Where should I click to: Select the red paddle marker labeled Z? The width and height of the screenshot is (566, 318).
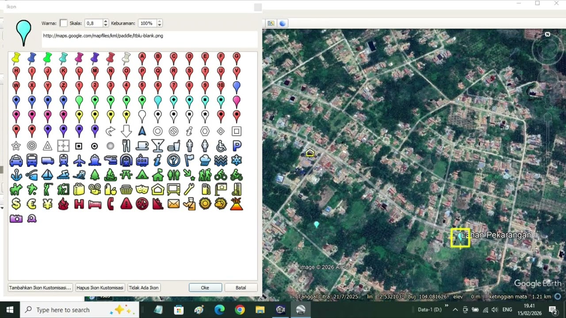pos(63,87)
